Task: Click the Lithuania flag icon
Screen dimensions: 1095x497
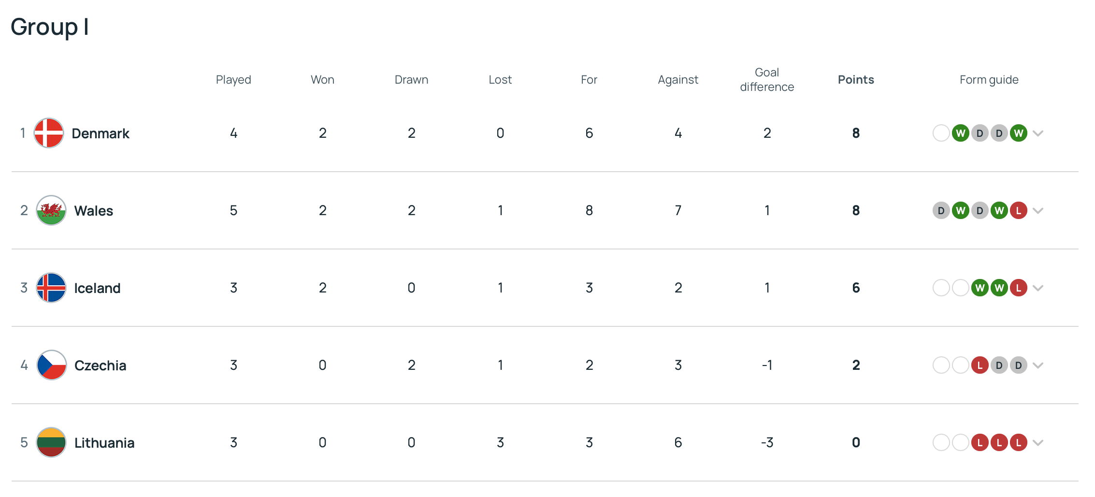Action: 51,442
